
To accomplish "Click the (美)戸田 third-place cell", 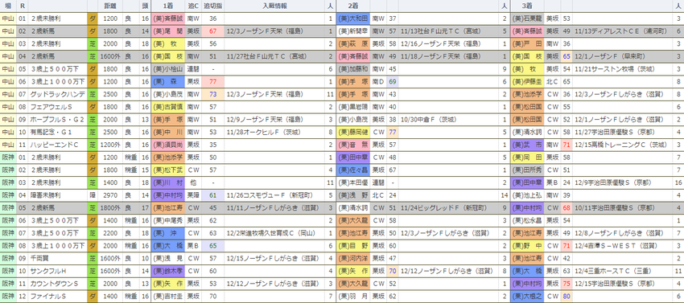I will 526,44.
